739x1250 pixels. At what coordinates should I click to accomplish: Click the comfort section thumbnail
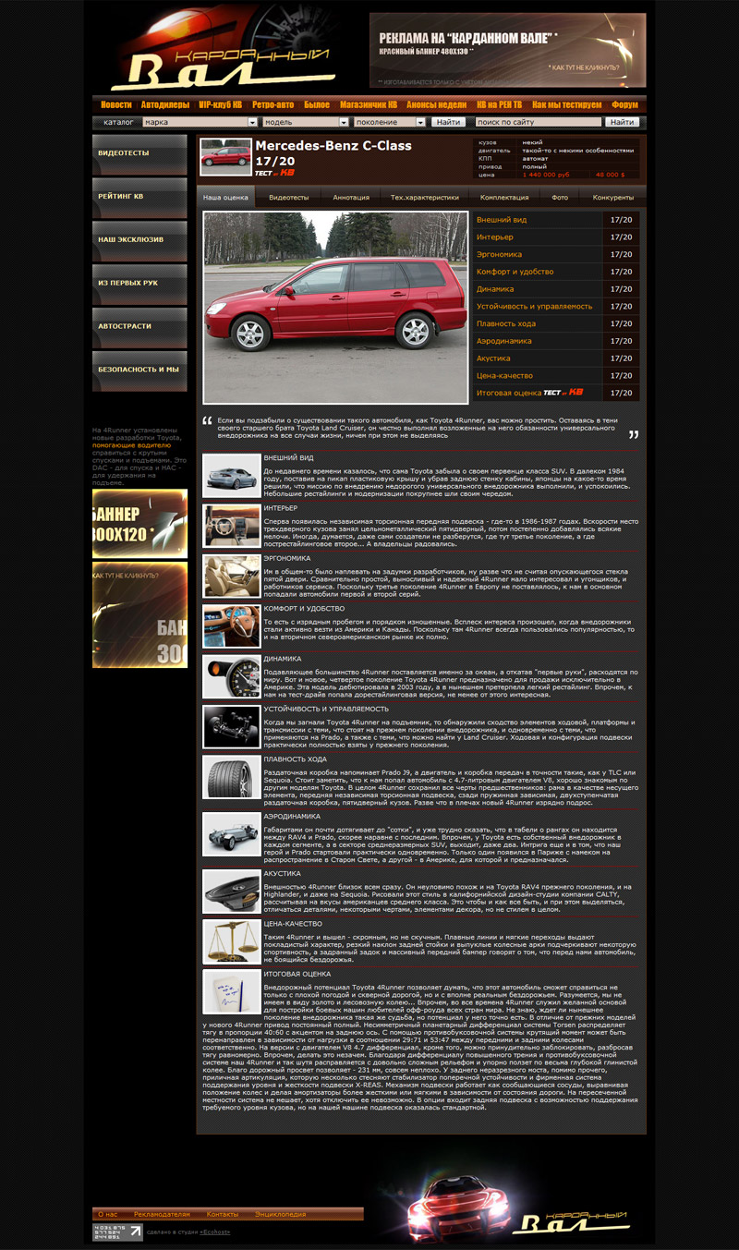pyautogui.click(x=231, y=627)
